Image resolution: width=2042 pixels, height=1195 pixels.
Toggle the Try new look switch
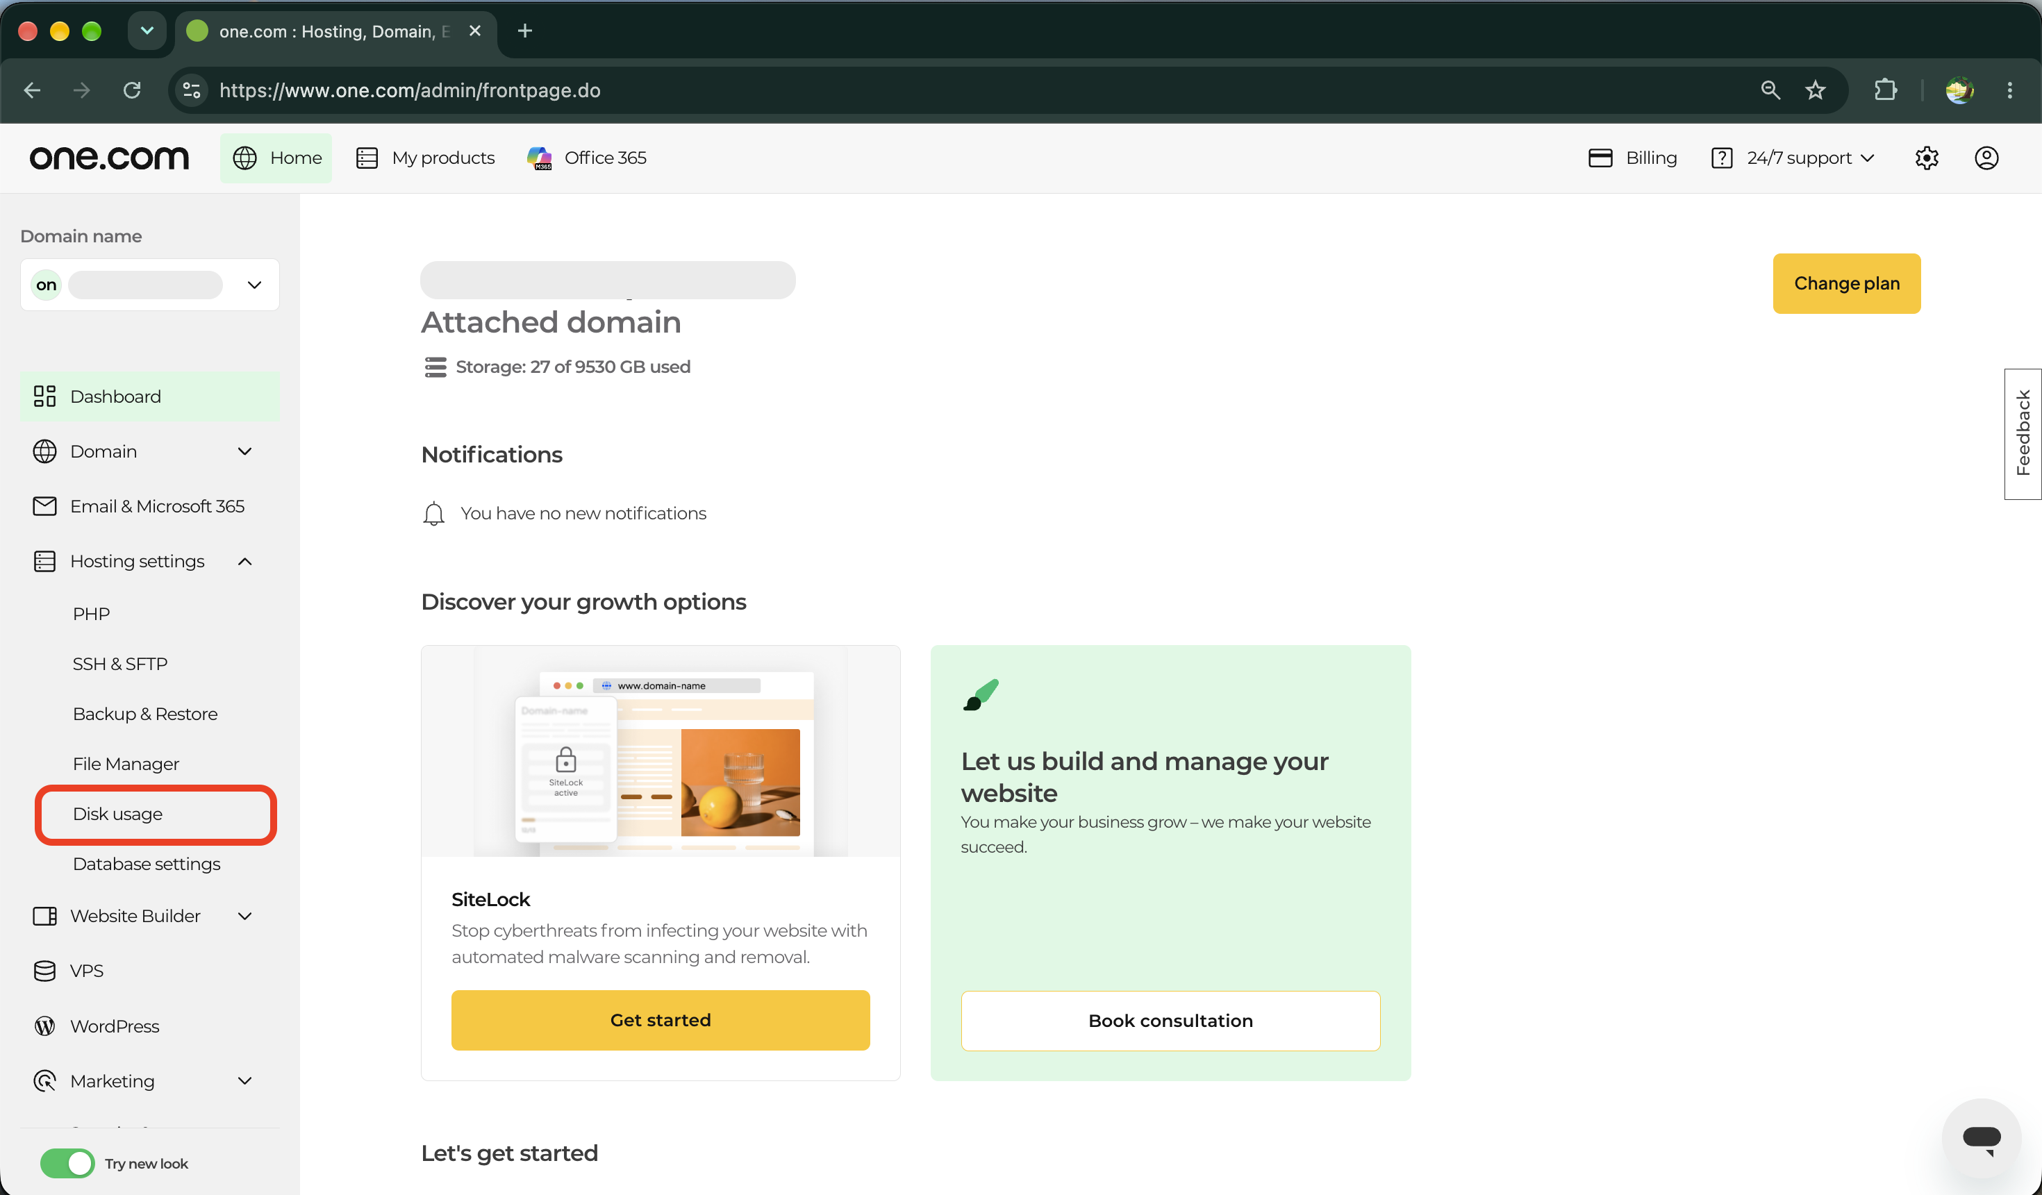click(67, 1163)
